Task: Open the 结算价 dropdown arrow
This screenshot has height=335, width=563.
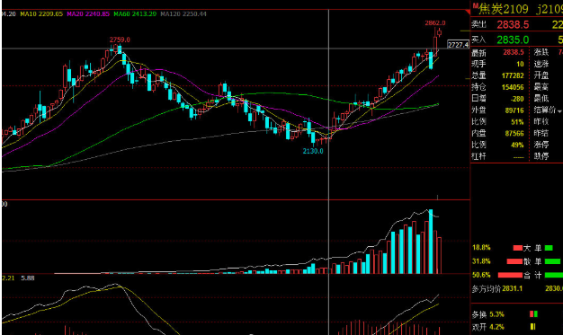Action: (559, 111)
